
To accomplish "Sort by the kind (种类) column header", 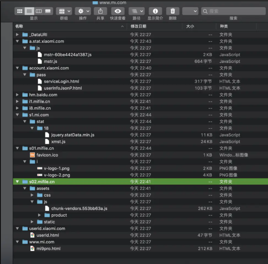I will pos(236,26).
